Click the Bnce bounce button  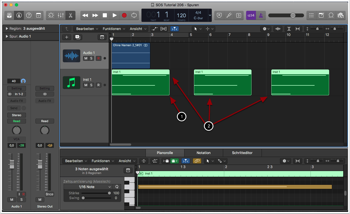[49, 194]
